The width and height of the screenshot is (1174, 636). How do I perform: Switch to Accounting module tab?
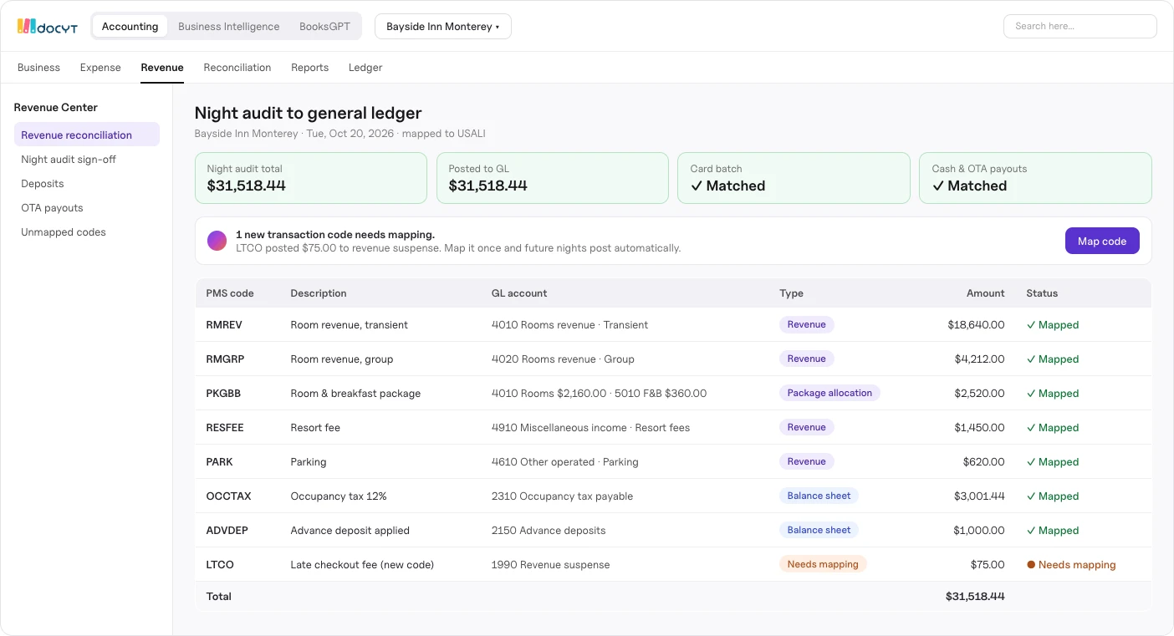click(x=130, y=26)
